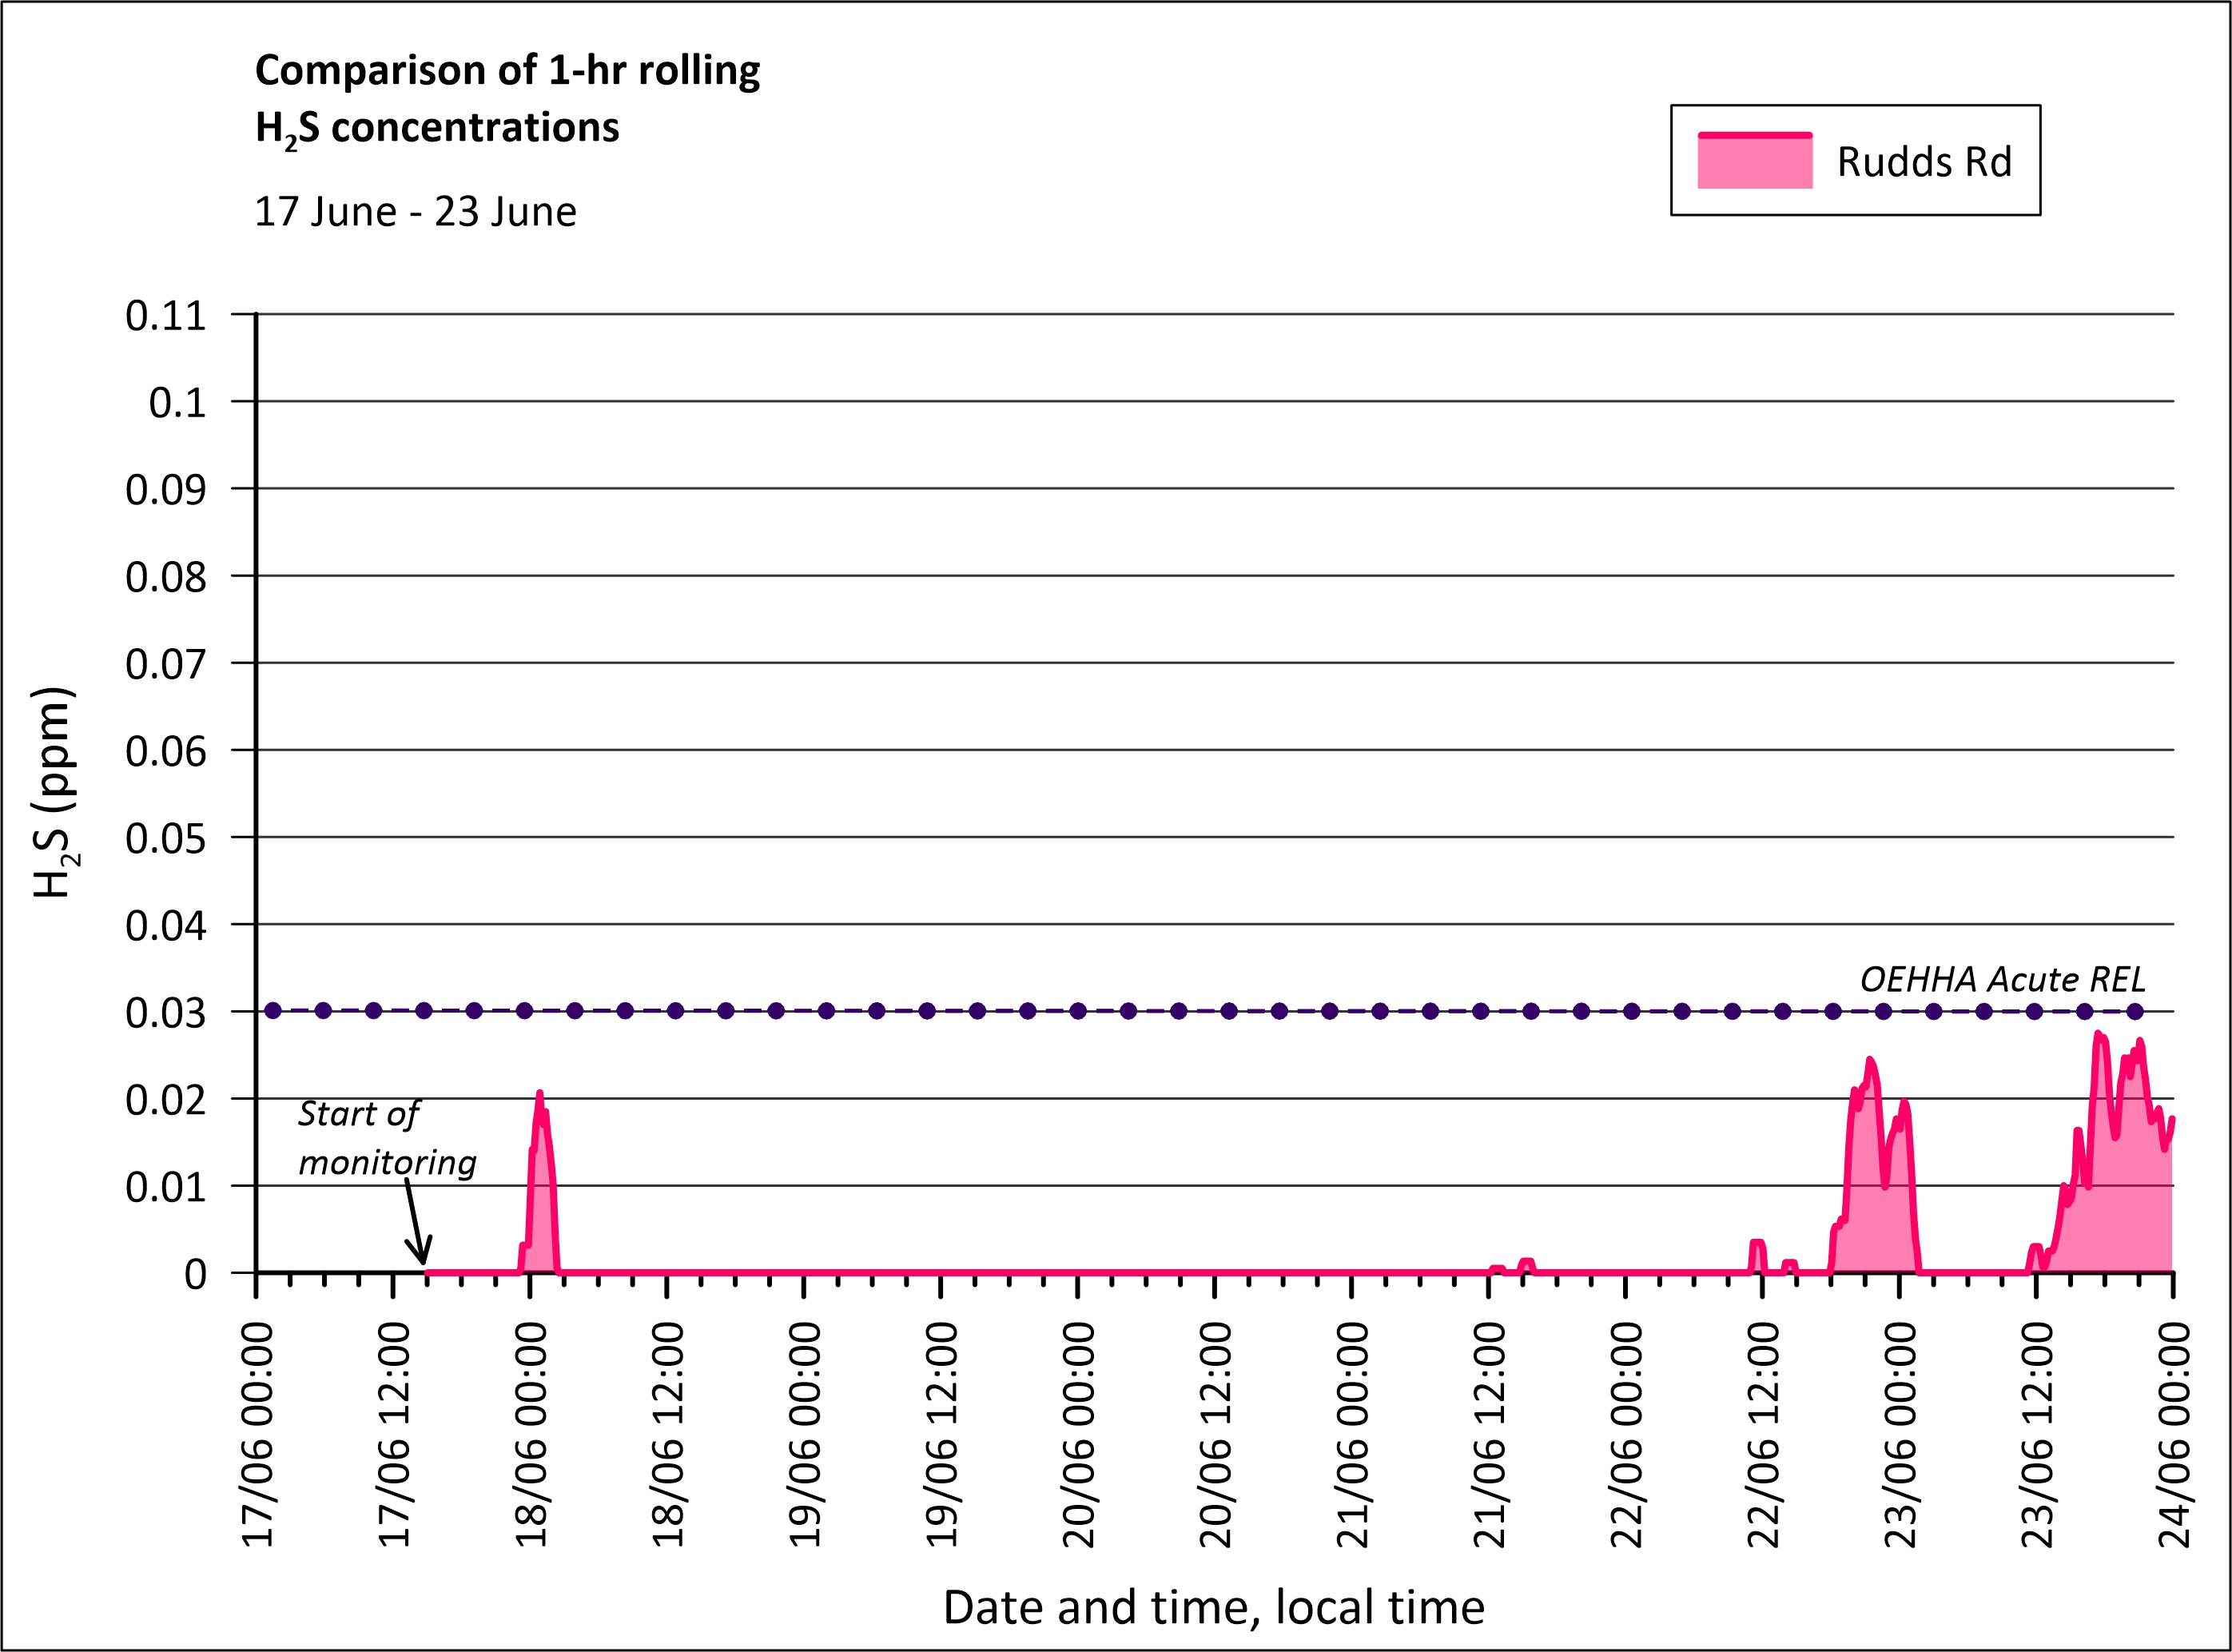Image resolution: width=2232 pixels, height=1652 pixels.
Task: Click the first dot on the REL line
Action: (x=272, y=1011)
